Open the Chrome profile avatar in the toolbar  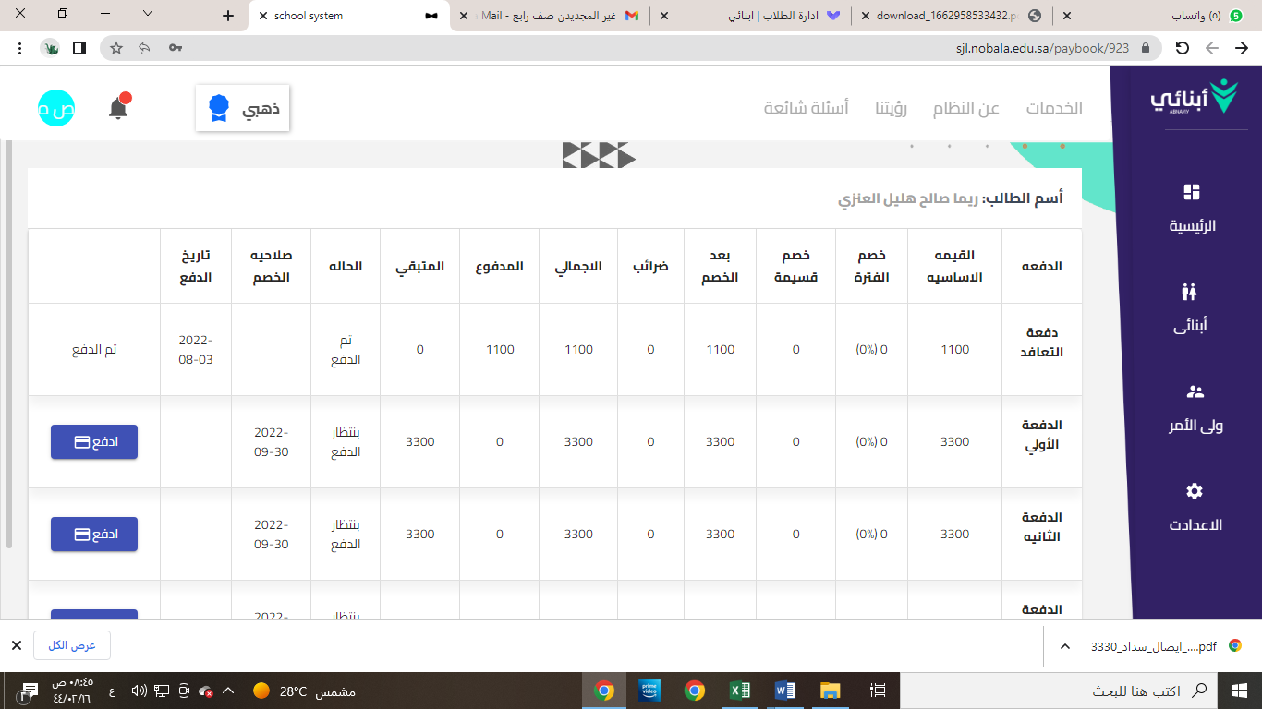50,48
